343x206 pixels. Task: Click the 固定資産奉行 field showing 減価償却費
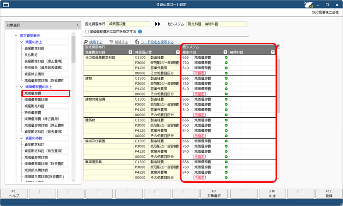tap(128, 24)
